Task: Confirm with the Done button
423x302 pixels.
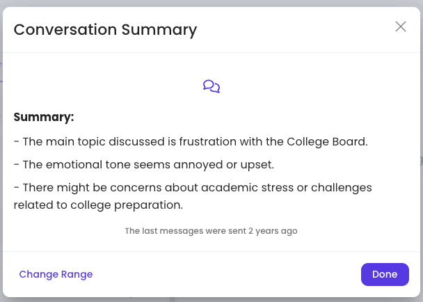Action: [x=385, y=274]
